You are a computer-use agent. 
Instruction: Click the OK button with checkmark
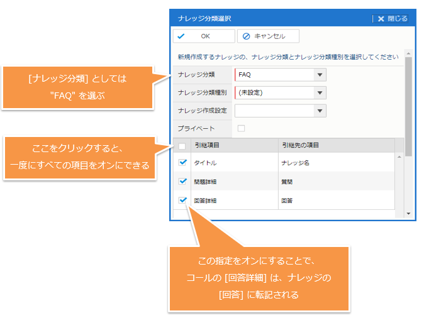(x=204, y=36)
